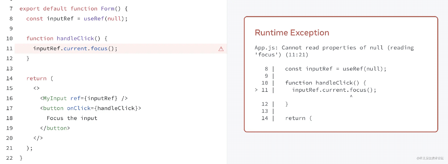
Task: Click the MyInput tag in the JSX
Action: coord(55,98)
